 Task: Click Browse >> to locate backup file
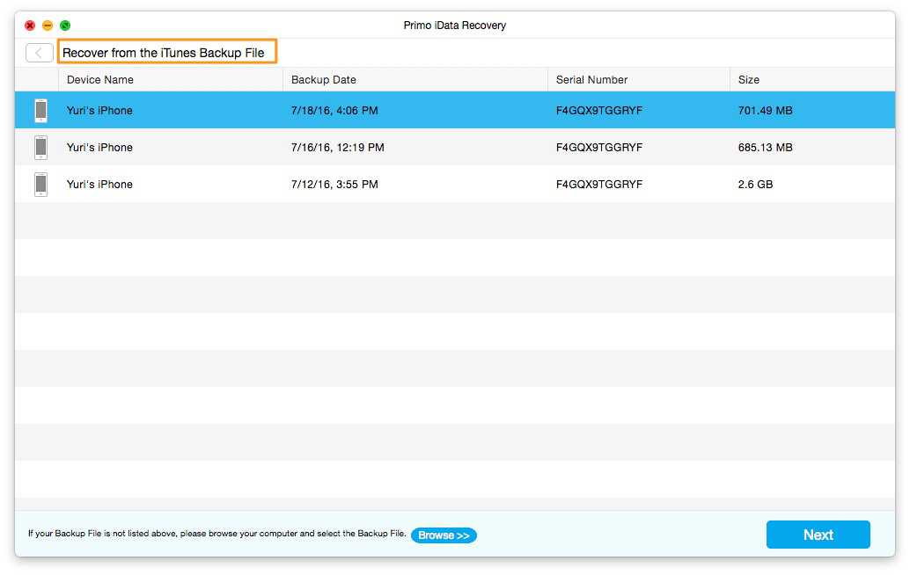(x=444, y=535)
